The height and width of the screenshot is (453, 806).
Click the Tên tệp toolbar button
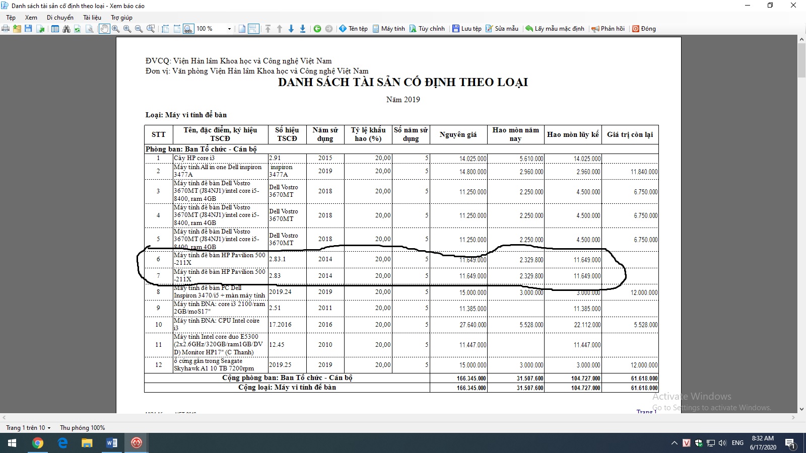pos(353,29)
